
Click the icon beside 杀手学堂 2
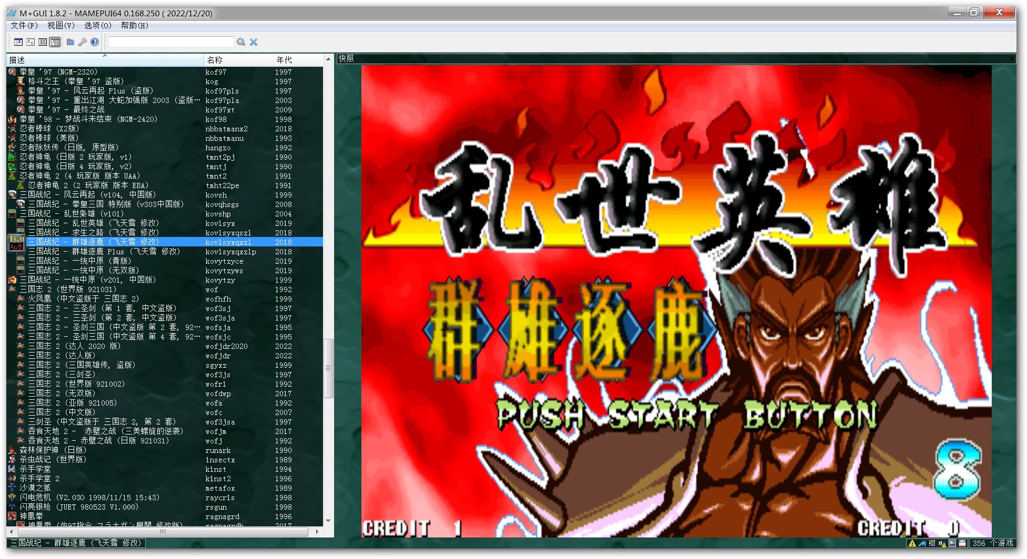click(x=13, y=479)
